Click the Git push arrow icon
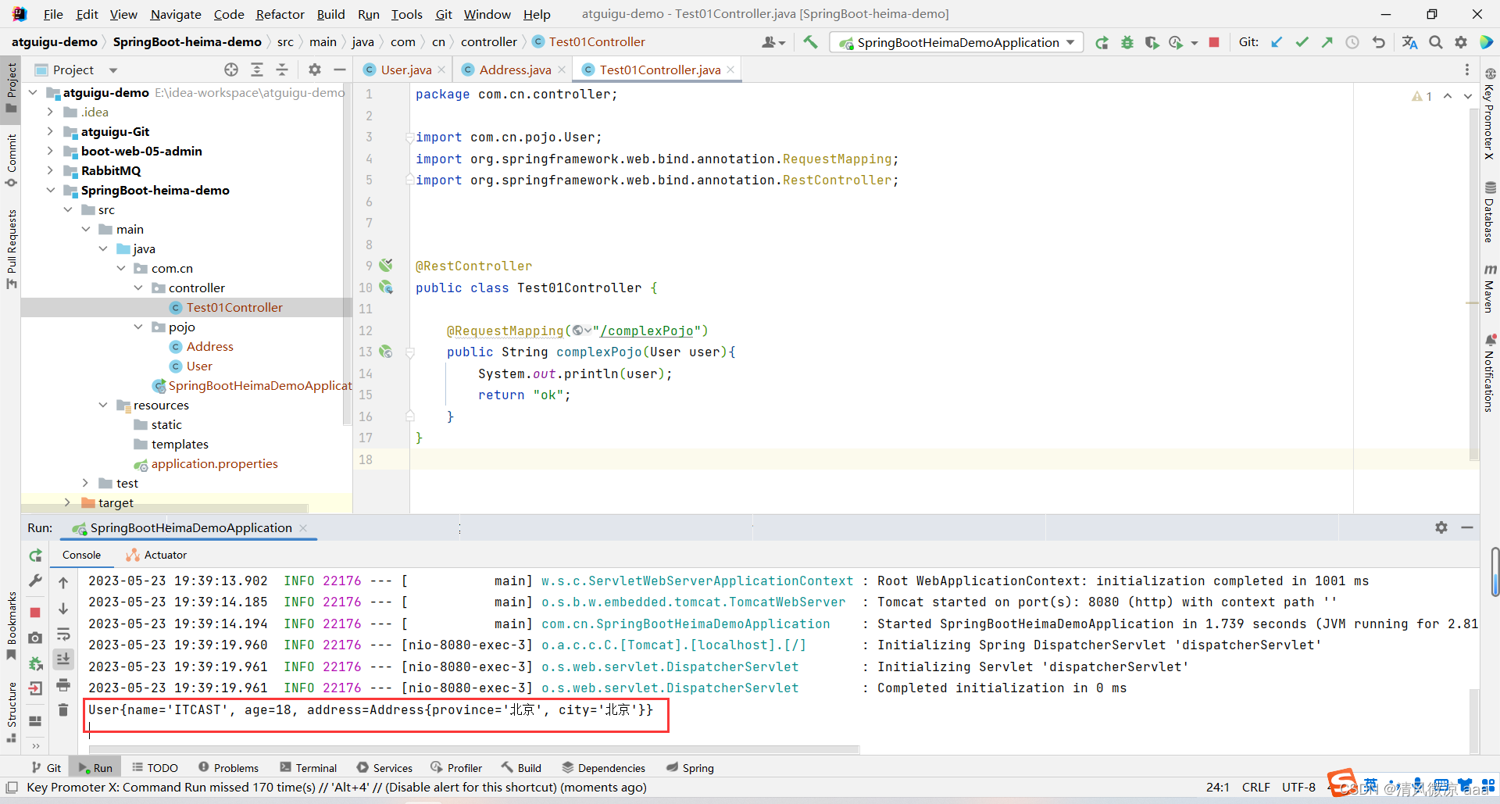The width and height of the screenshot is (1500, 804). pos(1327,42)
